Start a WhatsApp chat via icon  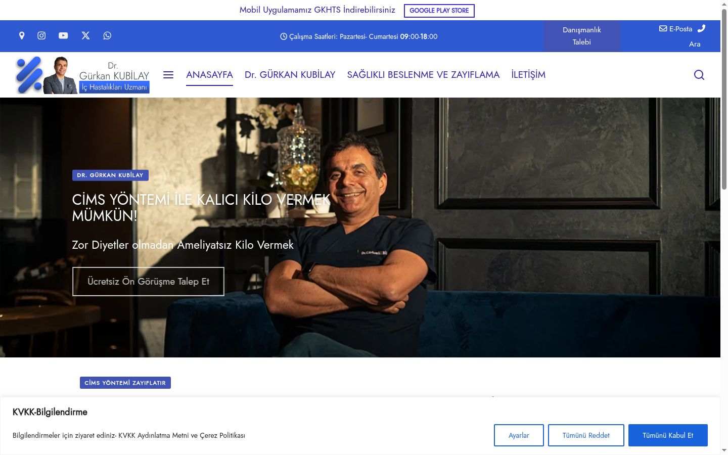107,35
